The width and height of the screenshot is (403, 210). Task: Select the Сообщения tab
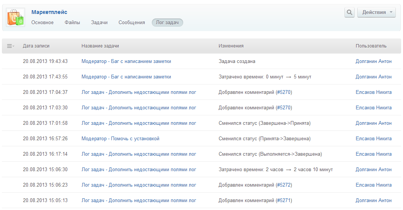[131, 23]
